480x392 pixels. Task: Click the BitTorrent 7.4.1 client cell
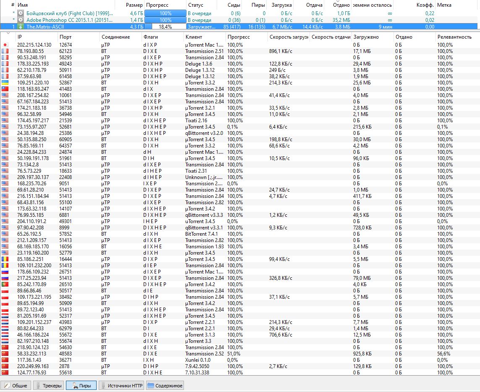coord(202,234)
